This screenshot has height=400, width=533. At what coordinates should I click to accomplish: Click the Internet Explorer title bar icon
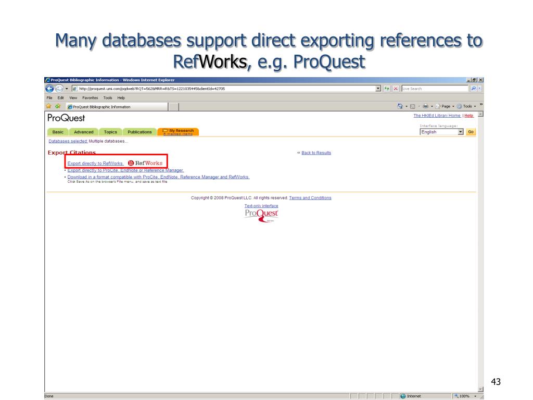[47, 80]
